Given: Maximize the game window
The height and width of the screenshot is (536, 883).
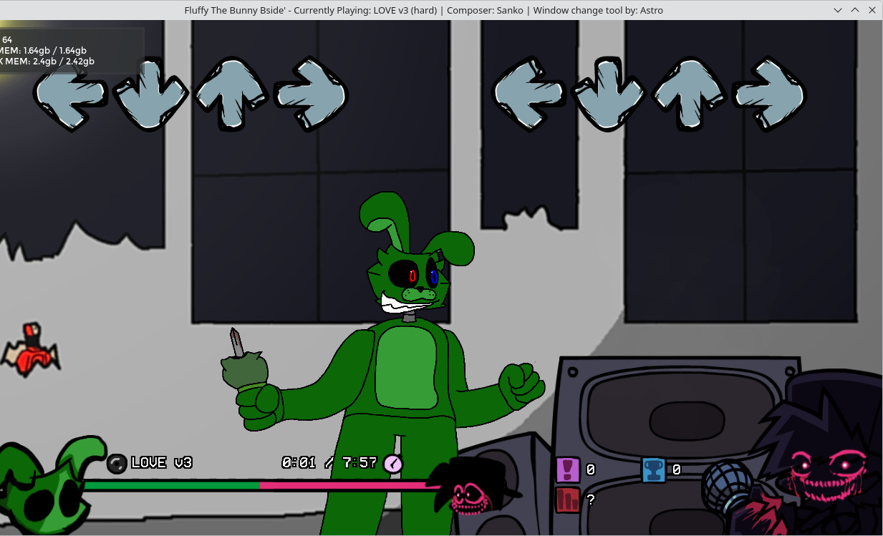Looking at the screenshot, I should (855, 10).
